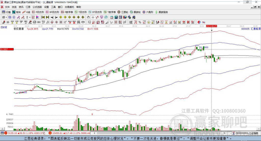This screenshot has height=141, width=261.
Task: Select the Gann fan lines tool
Action: pos(94,22)
